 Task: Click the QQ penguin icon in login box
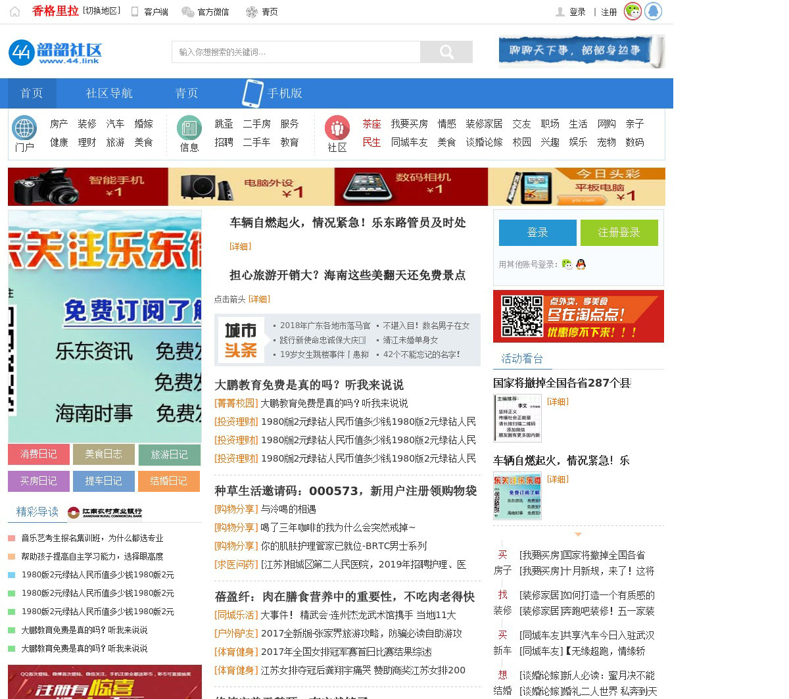(581, 264)
